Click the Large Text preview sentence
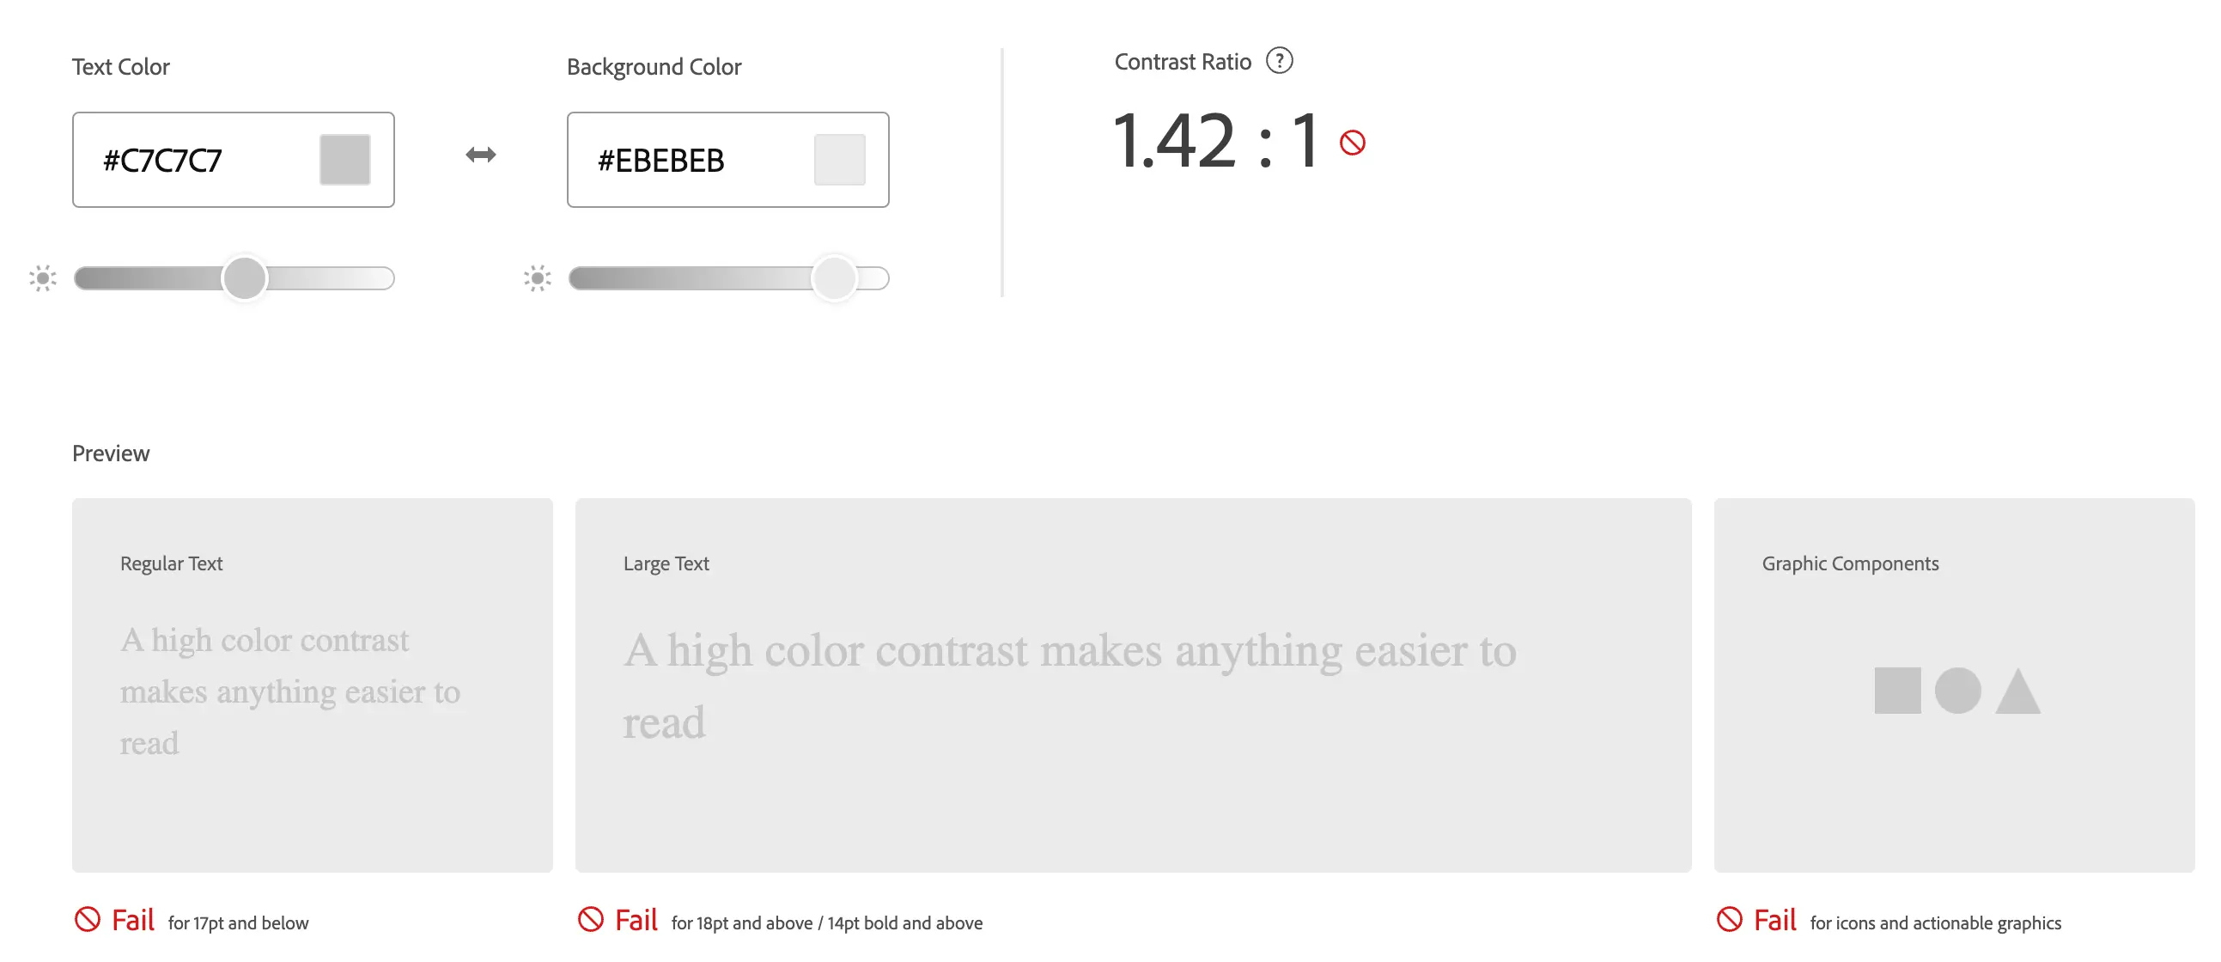Screen dimensions: 2221x962 pos(1069,686)
